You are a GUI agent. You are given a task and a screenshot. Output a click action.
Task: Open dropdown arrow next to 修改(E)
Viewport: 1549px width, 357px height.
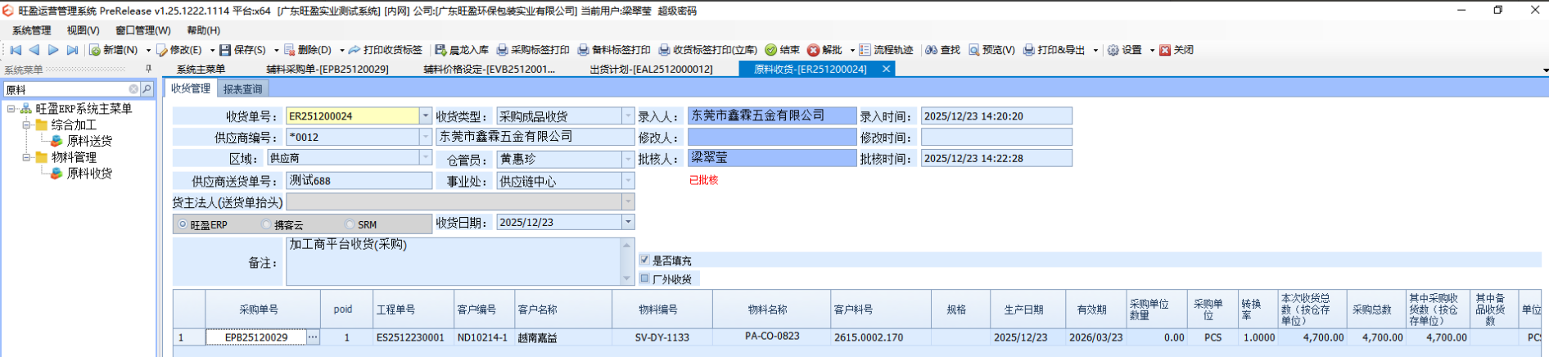click(212, 50)
